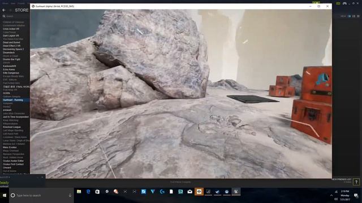
Task: Open Microsoft Store from the taskbar
Action: (97, 192)
